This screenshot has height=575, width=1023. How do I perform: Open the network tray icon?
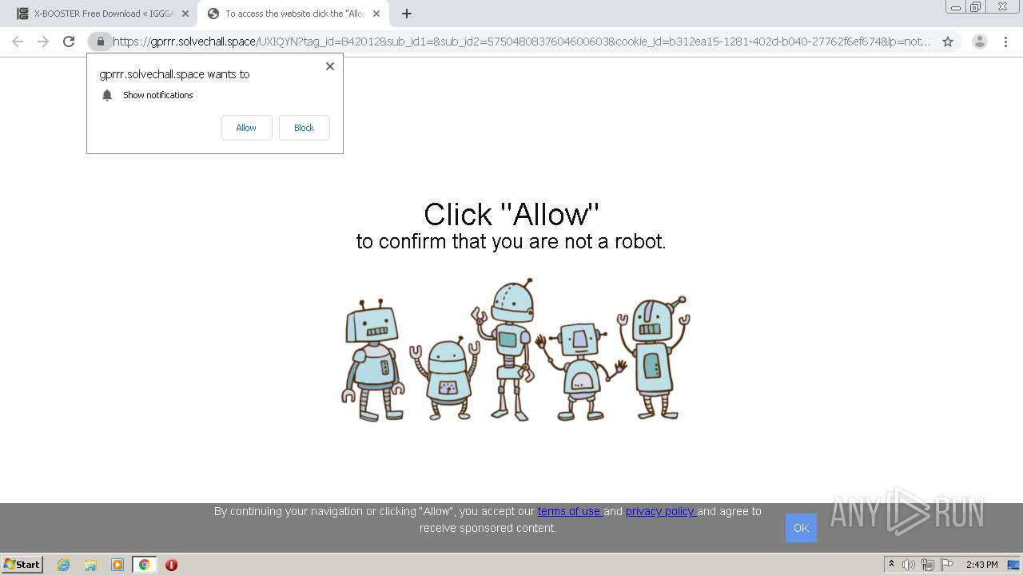point(928,565)
